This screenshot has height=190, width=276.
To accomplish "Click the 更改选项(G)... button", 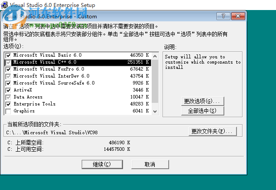I will pos(203,101).
